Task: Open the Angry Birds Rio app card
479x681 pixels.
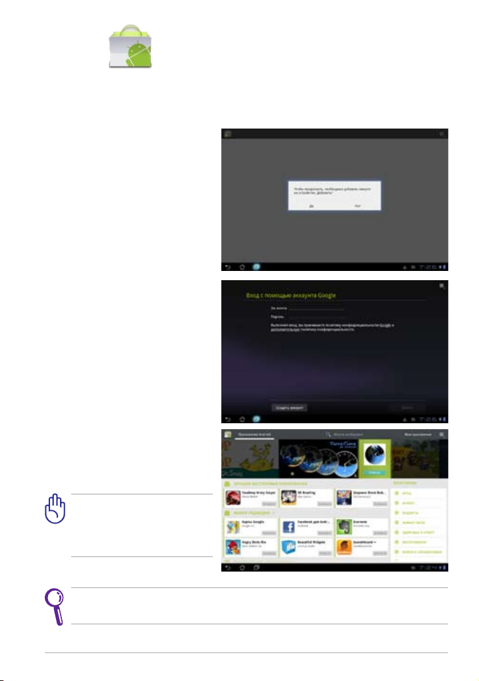Action: pos(250,547)
